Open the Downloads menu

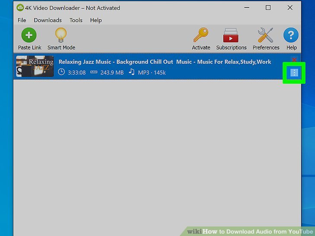pos(48,20)
